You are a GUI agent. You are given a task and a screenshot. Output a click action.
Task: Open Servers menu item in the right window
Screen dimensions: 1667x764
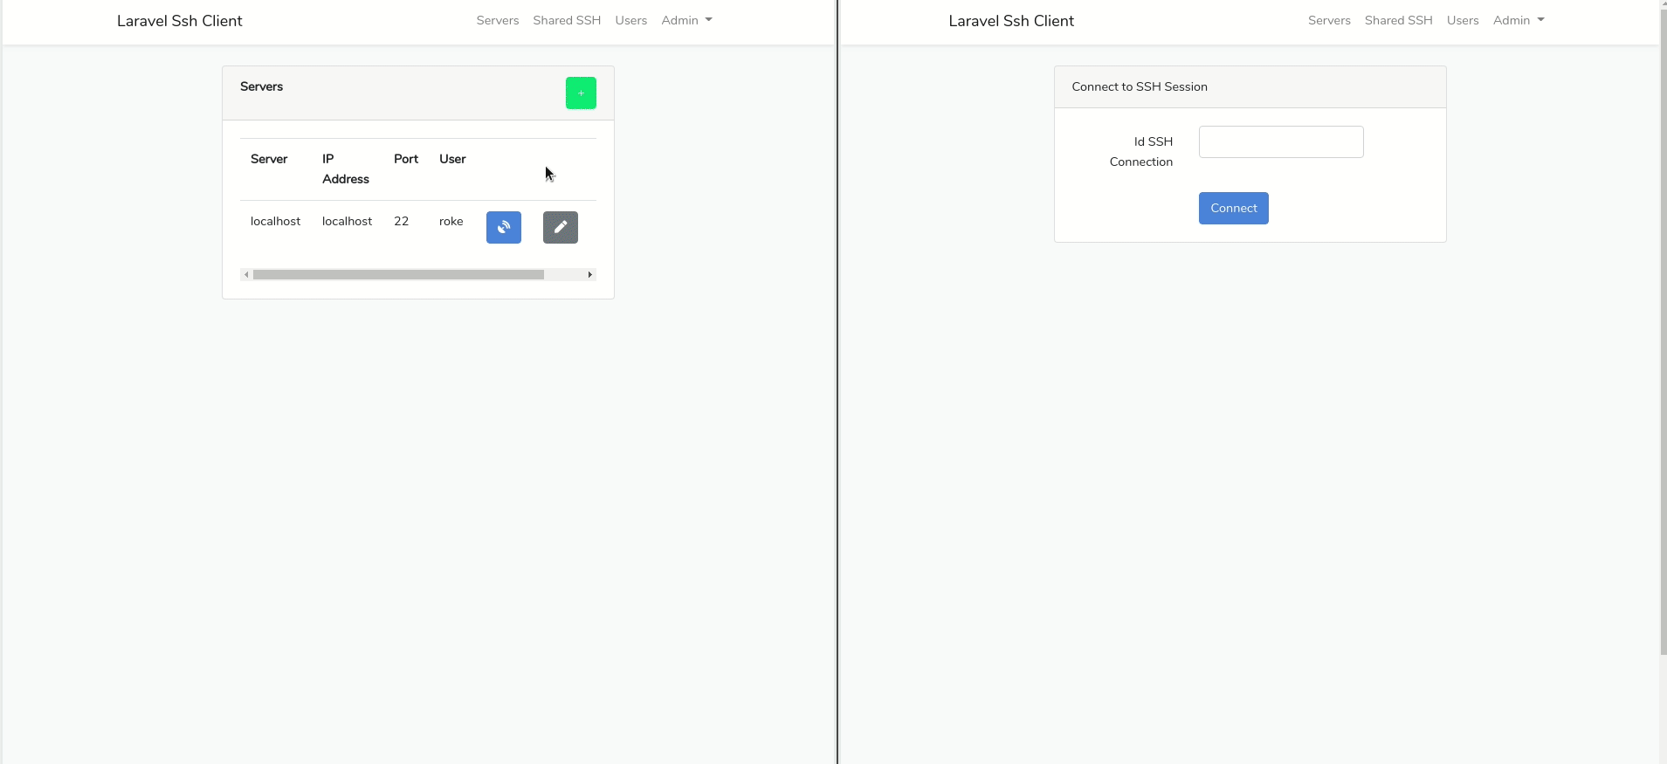tap(1328, 20)
